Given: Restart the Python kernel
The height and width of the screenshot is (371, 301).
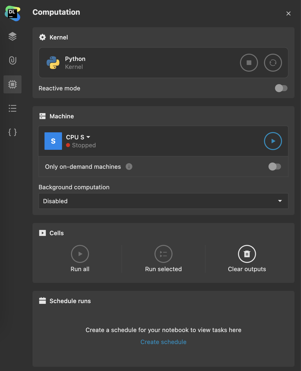Looking at the screenshot, I should (x=273, y=63).
